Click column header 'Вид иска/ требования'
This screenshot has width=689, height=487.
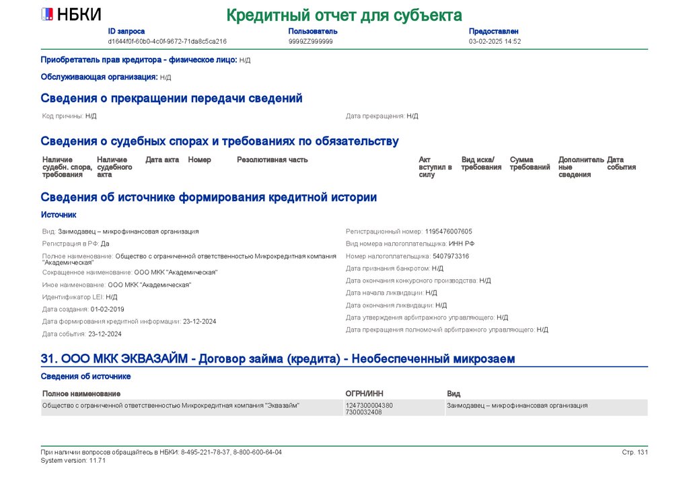(x=481, y=163)
